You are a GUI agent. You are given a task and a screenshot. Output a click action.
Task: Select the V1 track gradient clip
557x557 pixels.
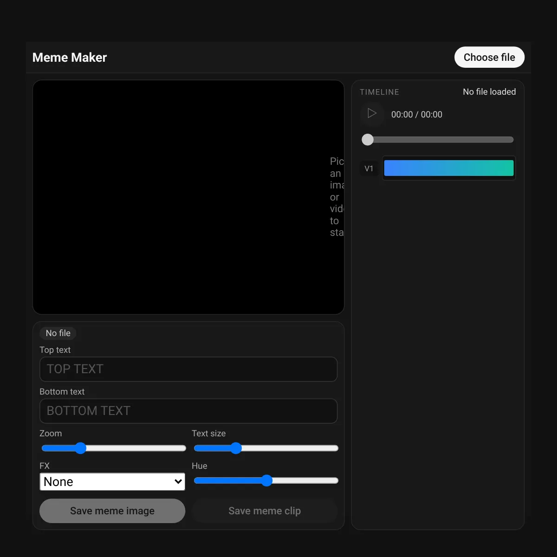pos(449,168)
